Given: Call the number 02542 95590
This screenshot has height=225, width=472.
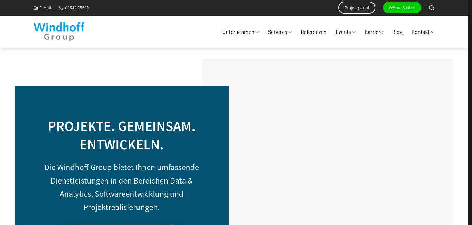Looking at the screenshot, I should tap(77, 8).
